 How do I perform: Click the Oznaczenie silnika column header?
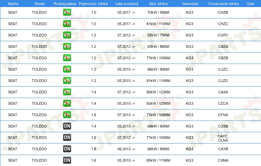pyautogui.click(x=224, y=4)
